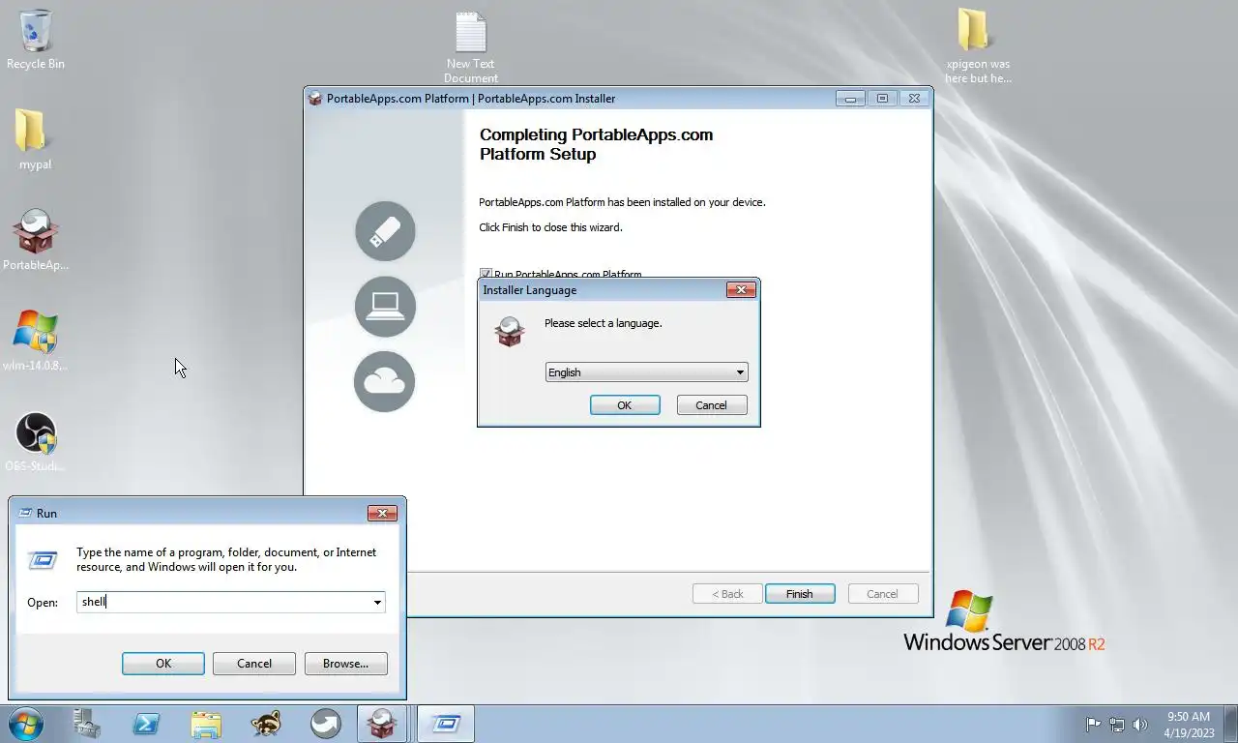Click the Action Center flag tray icon

click(x=1093, y=724)
